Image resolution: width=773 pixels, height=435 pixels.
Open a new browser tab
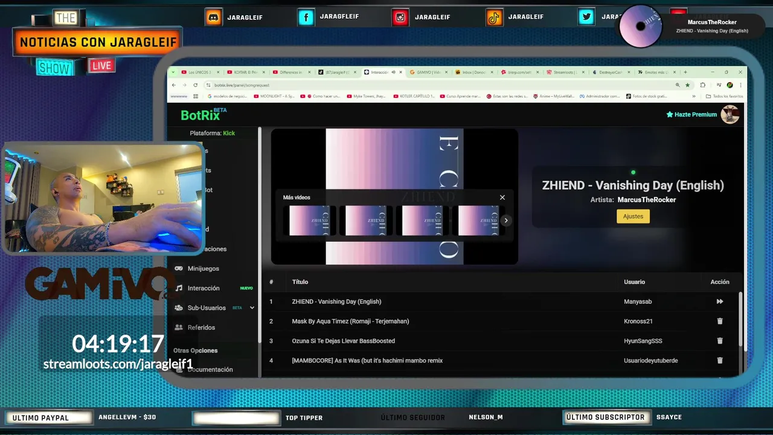pyautogui.click(x=685, y=72)
